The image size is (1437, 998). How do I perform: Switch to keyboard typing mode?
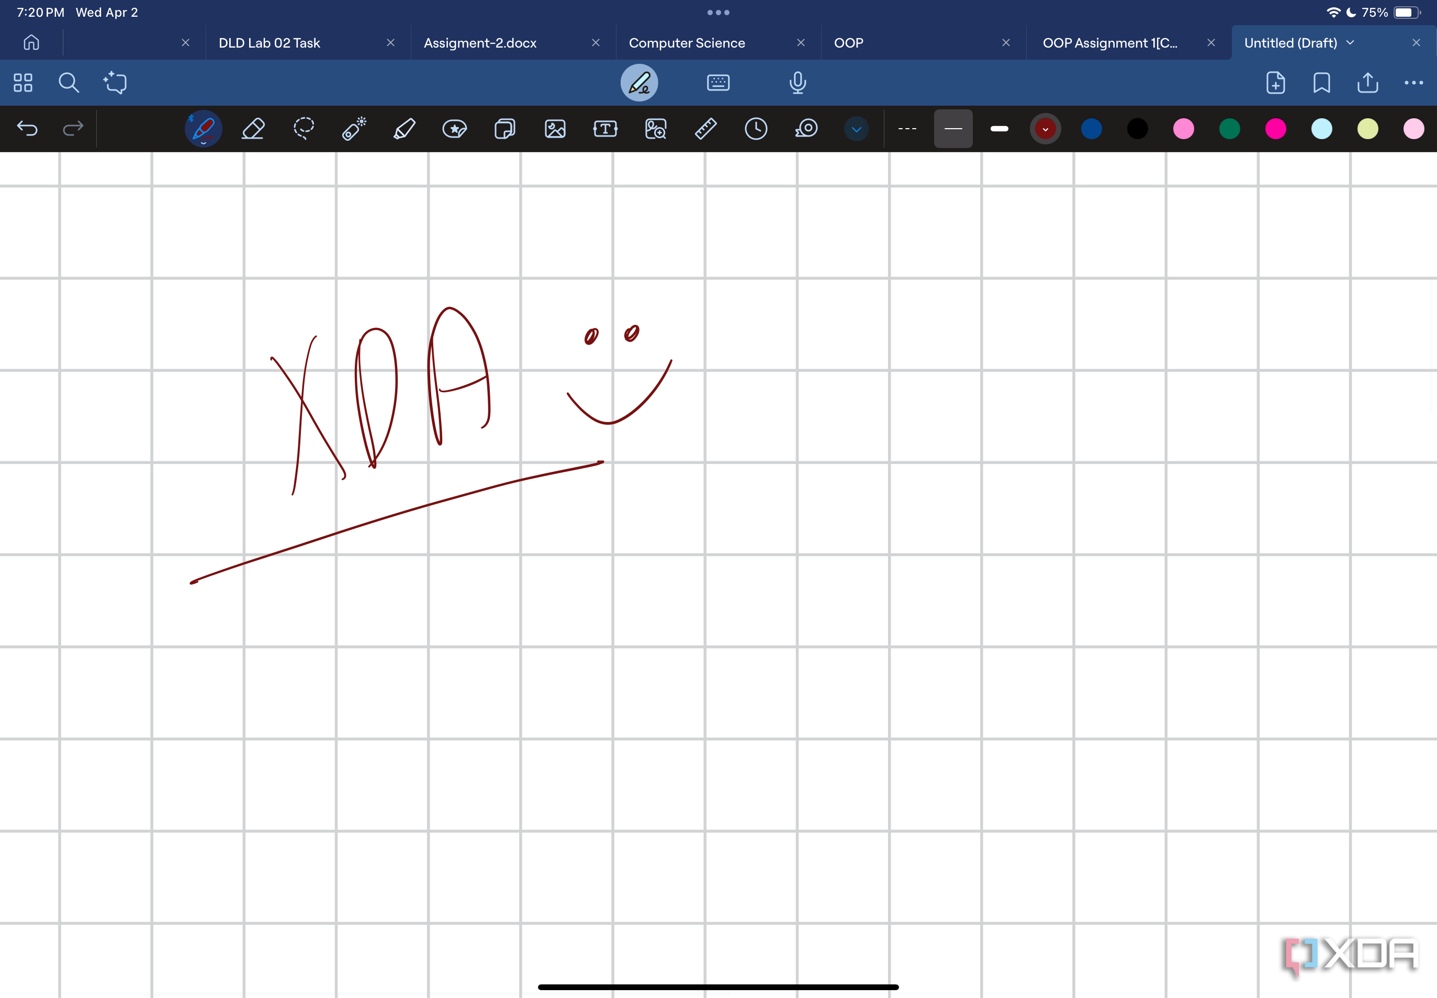click(718, 83)
